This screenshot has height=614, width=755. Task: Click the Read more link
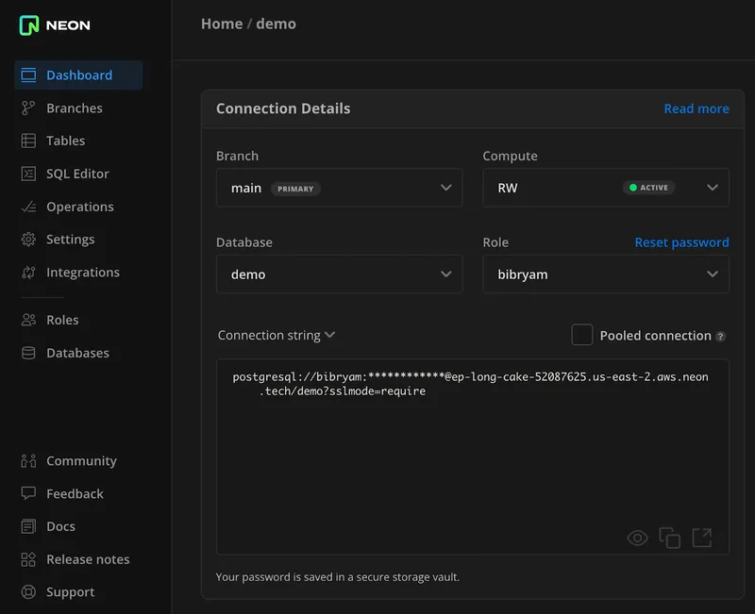pos(696,108)
